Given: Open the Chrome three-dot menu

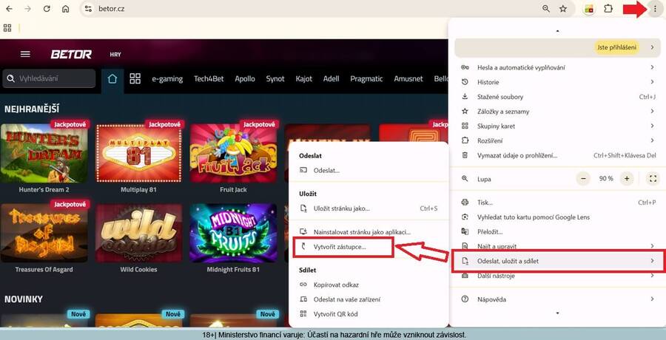Looking at the screenshot, I should point(655,8).
